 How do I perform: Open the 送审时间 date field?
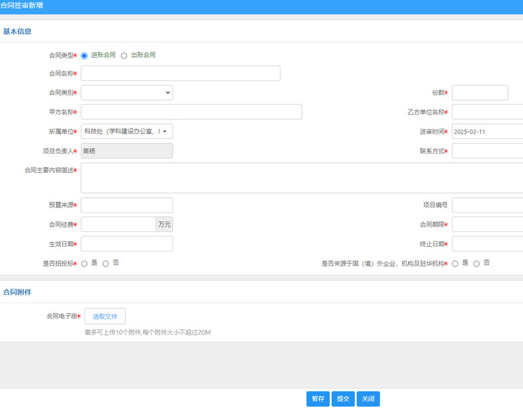point(487,131)
